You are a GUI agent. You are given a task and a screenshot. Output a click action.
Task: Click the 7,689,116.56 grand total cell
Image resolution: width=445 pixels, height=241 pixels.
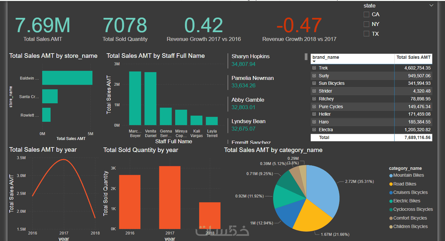417,137
